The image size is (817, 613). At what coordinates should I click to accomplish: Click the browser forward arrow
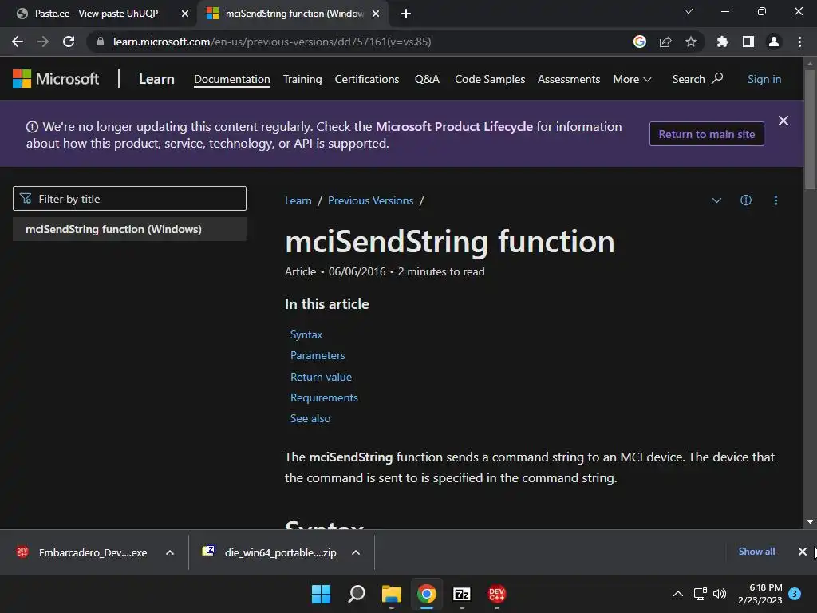point(43,42)
